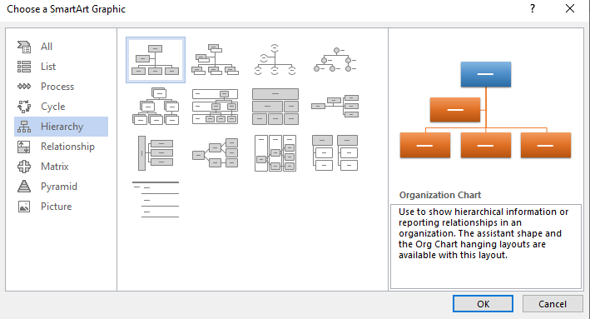
Task: Click the Matrix category icon
Action: (x=24, y=167)
